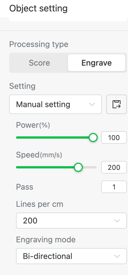Click the Manual setting chevron arrow

(x=92, y=105)
